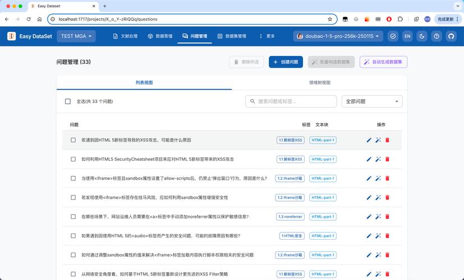Click the 批量构造数据集 button
Screen dimensions: 464x280
click(331, 62)
